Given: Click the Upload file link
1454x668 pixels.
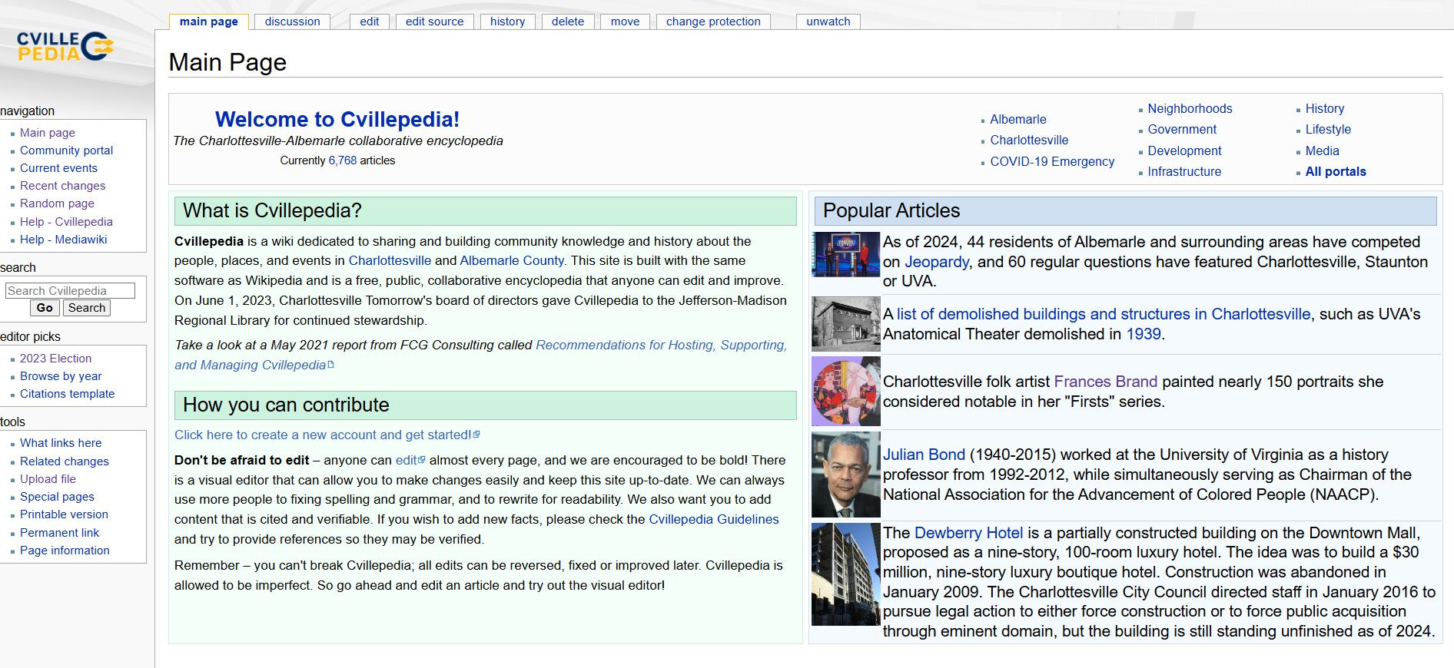Looking at the screenshot, I should pyautogui.click(x=48, y=479).
